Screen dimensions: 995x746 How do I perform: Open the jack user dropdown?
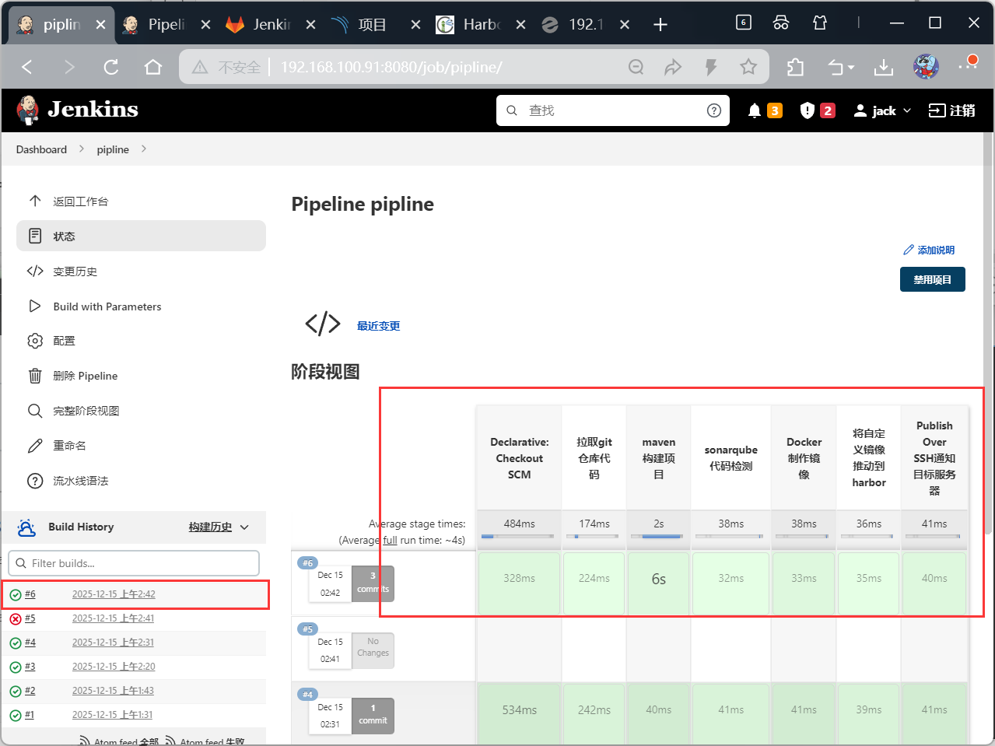[882, 110]
